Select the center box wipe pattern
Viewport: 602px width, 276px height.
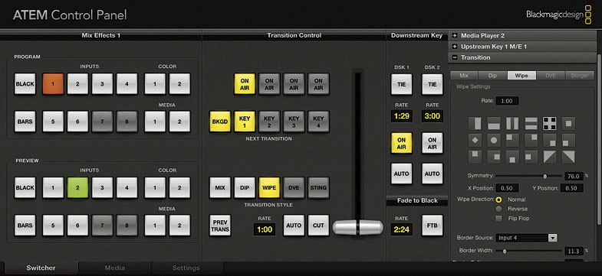[x=568, y=123]
